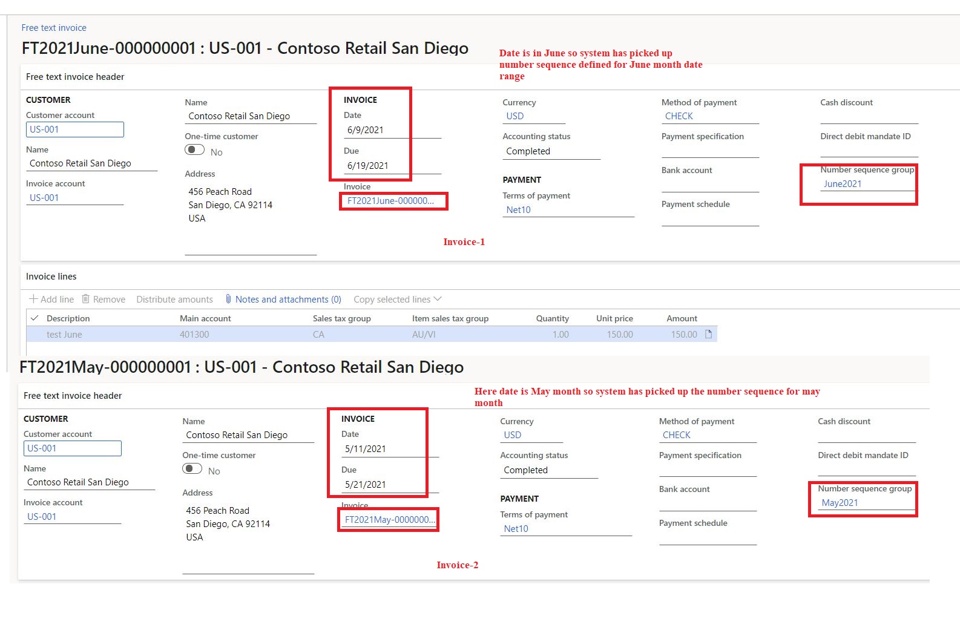Click the Free text invoice breadcrumb

[x=54, y=28]
